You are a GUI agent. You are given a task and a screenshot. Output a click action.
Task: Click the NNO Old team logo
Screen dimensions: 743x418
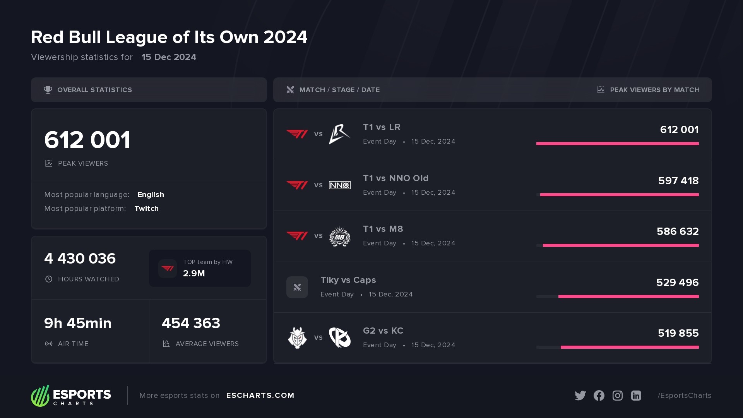point(339,185)
